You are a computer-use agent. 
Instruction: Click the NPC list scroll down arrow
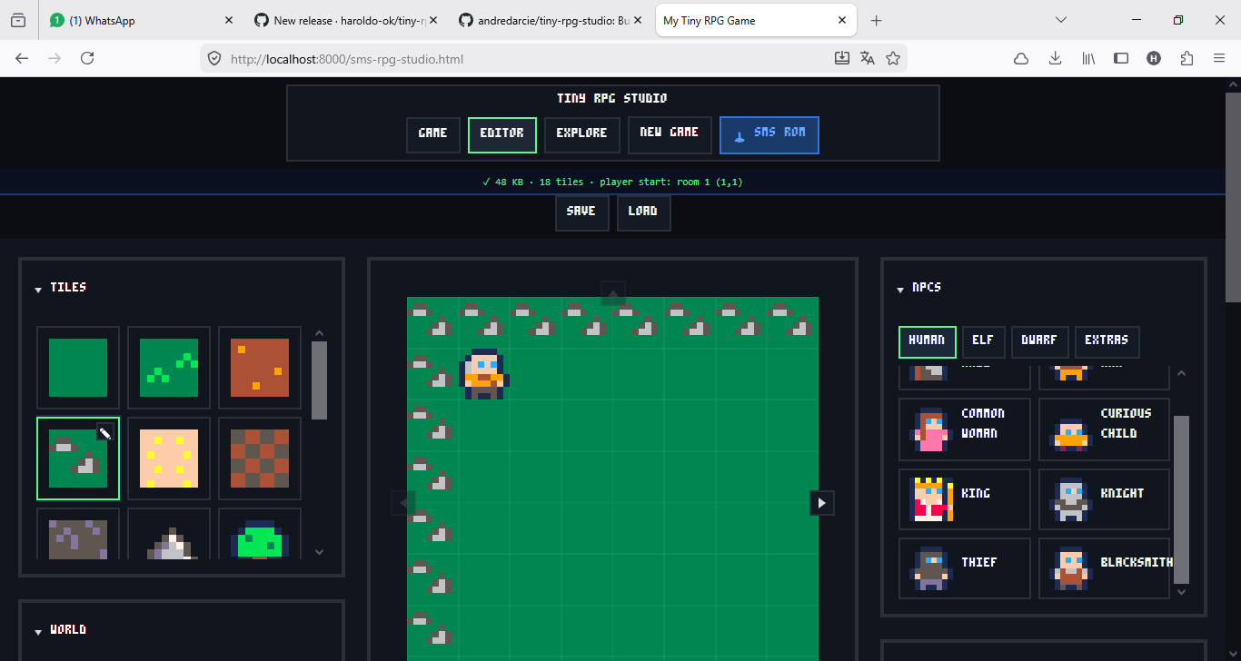[x=1181, y=591]
